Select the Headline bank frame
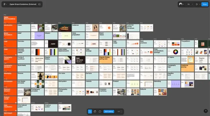 (x=174, y=76)
